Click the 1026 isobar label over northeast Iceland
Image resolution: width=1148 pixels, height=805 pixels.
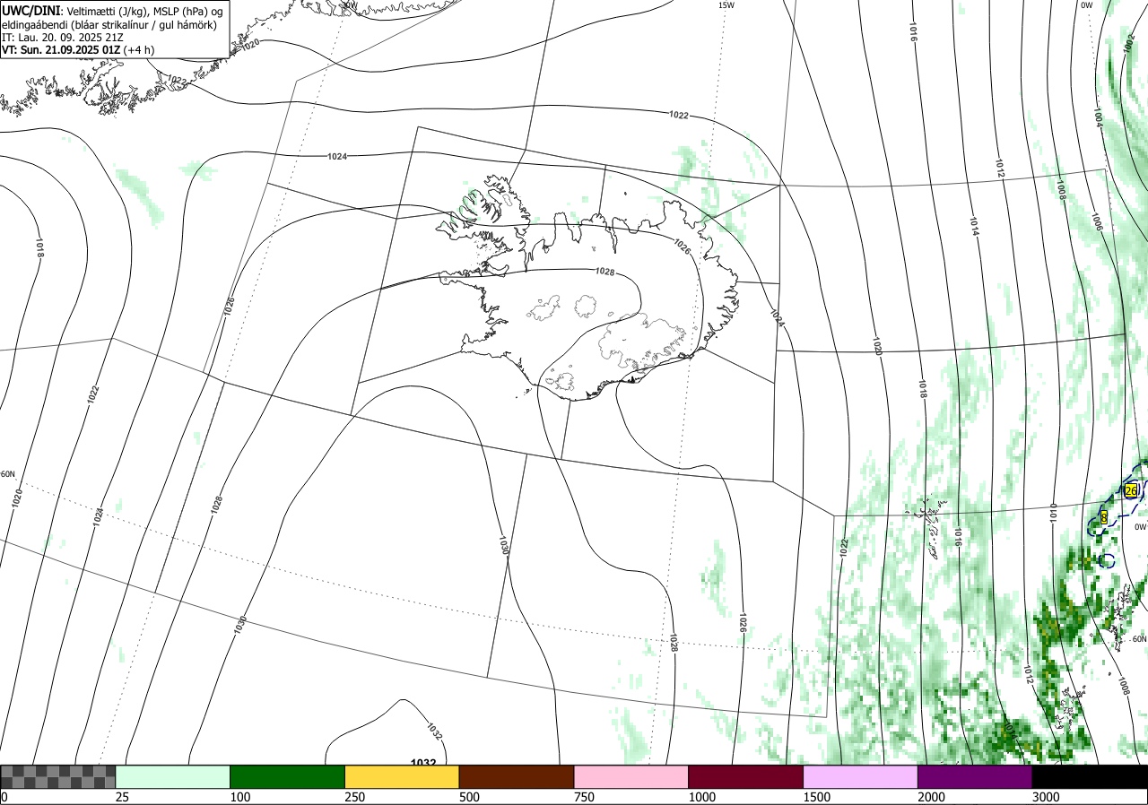(x=683, y=247)
